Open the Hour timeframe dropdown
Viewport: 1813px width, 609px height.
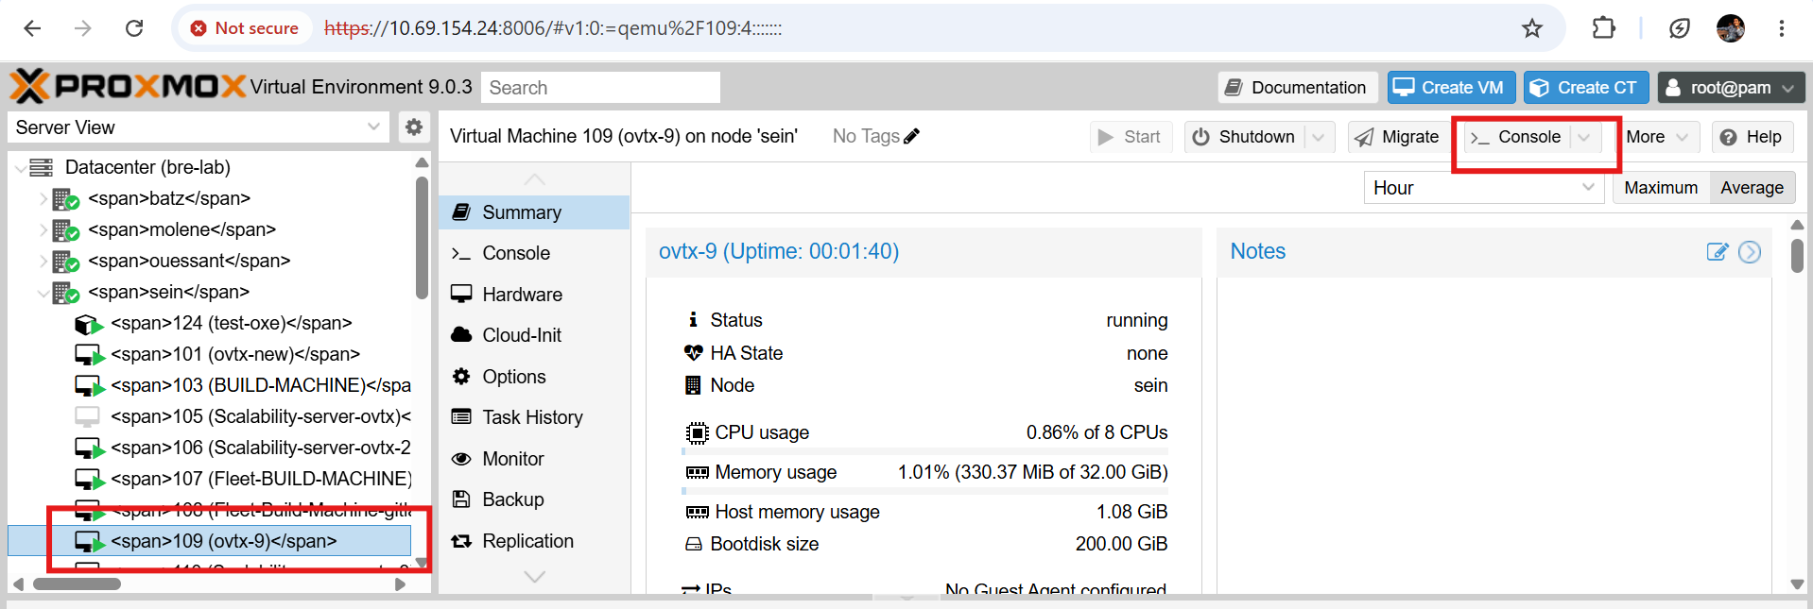click(x=1484, y=188)
